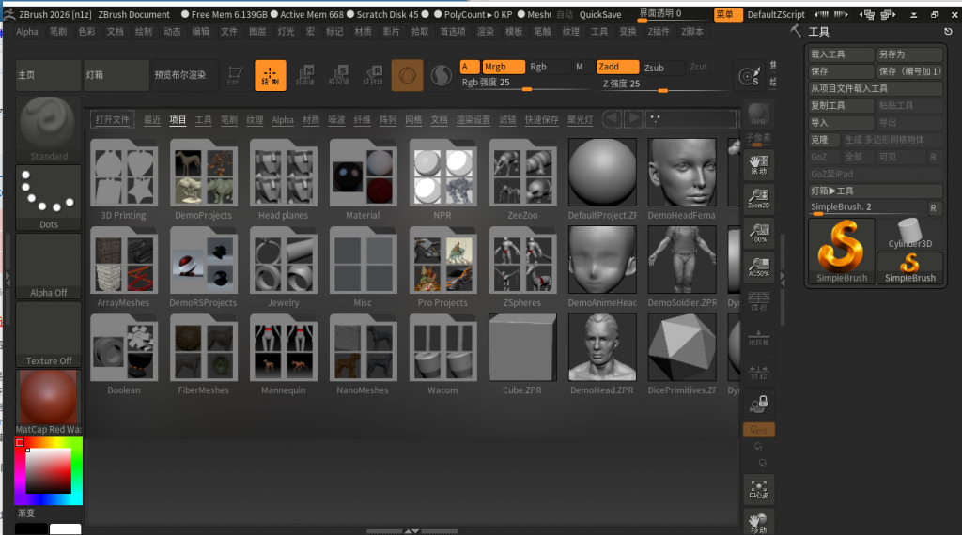Click the Move (移动) view icon

point(759,522)
